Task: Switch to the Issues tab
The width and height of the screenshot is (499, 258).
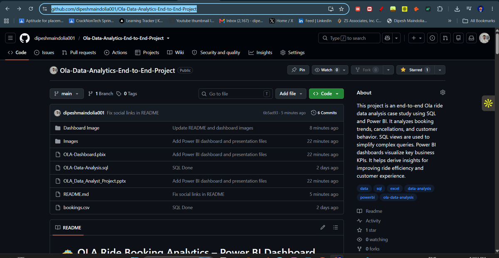Action: click(44, 52)
